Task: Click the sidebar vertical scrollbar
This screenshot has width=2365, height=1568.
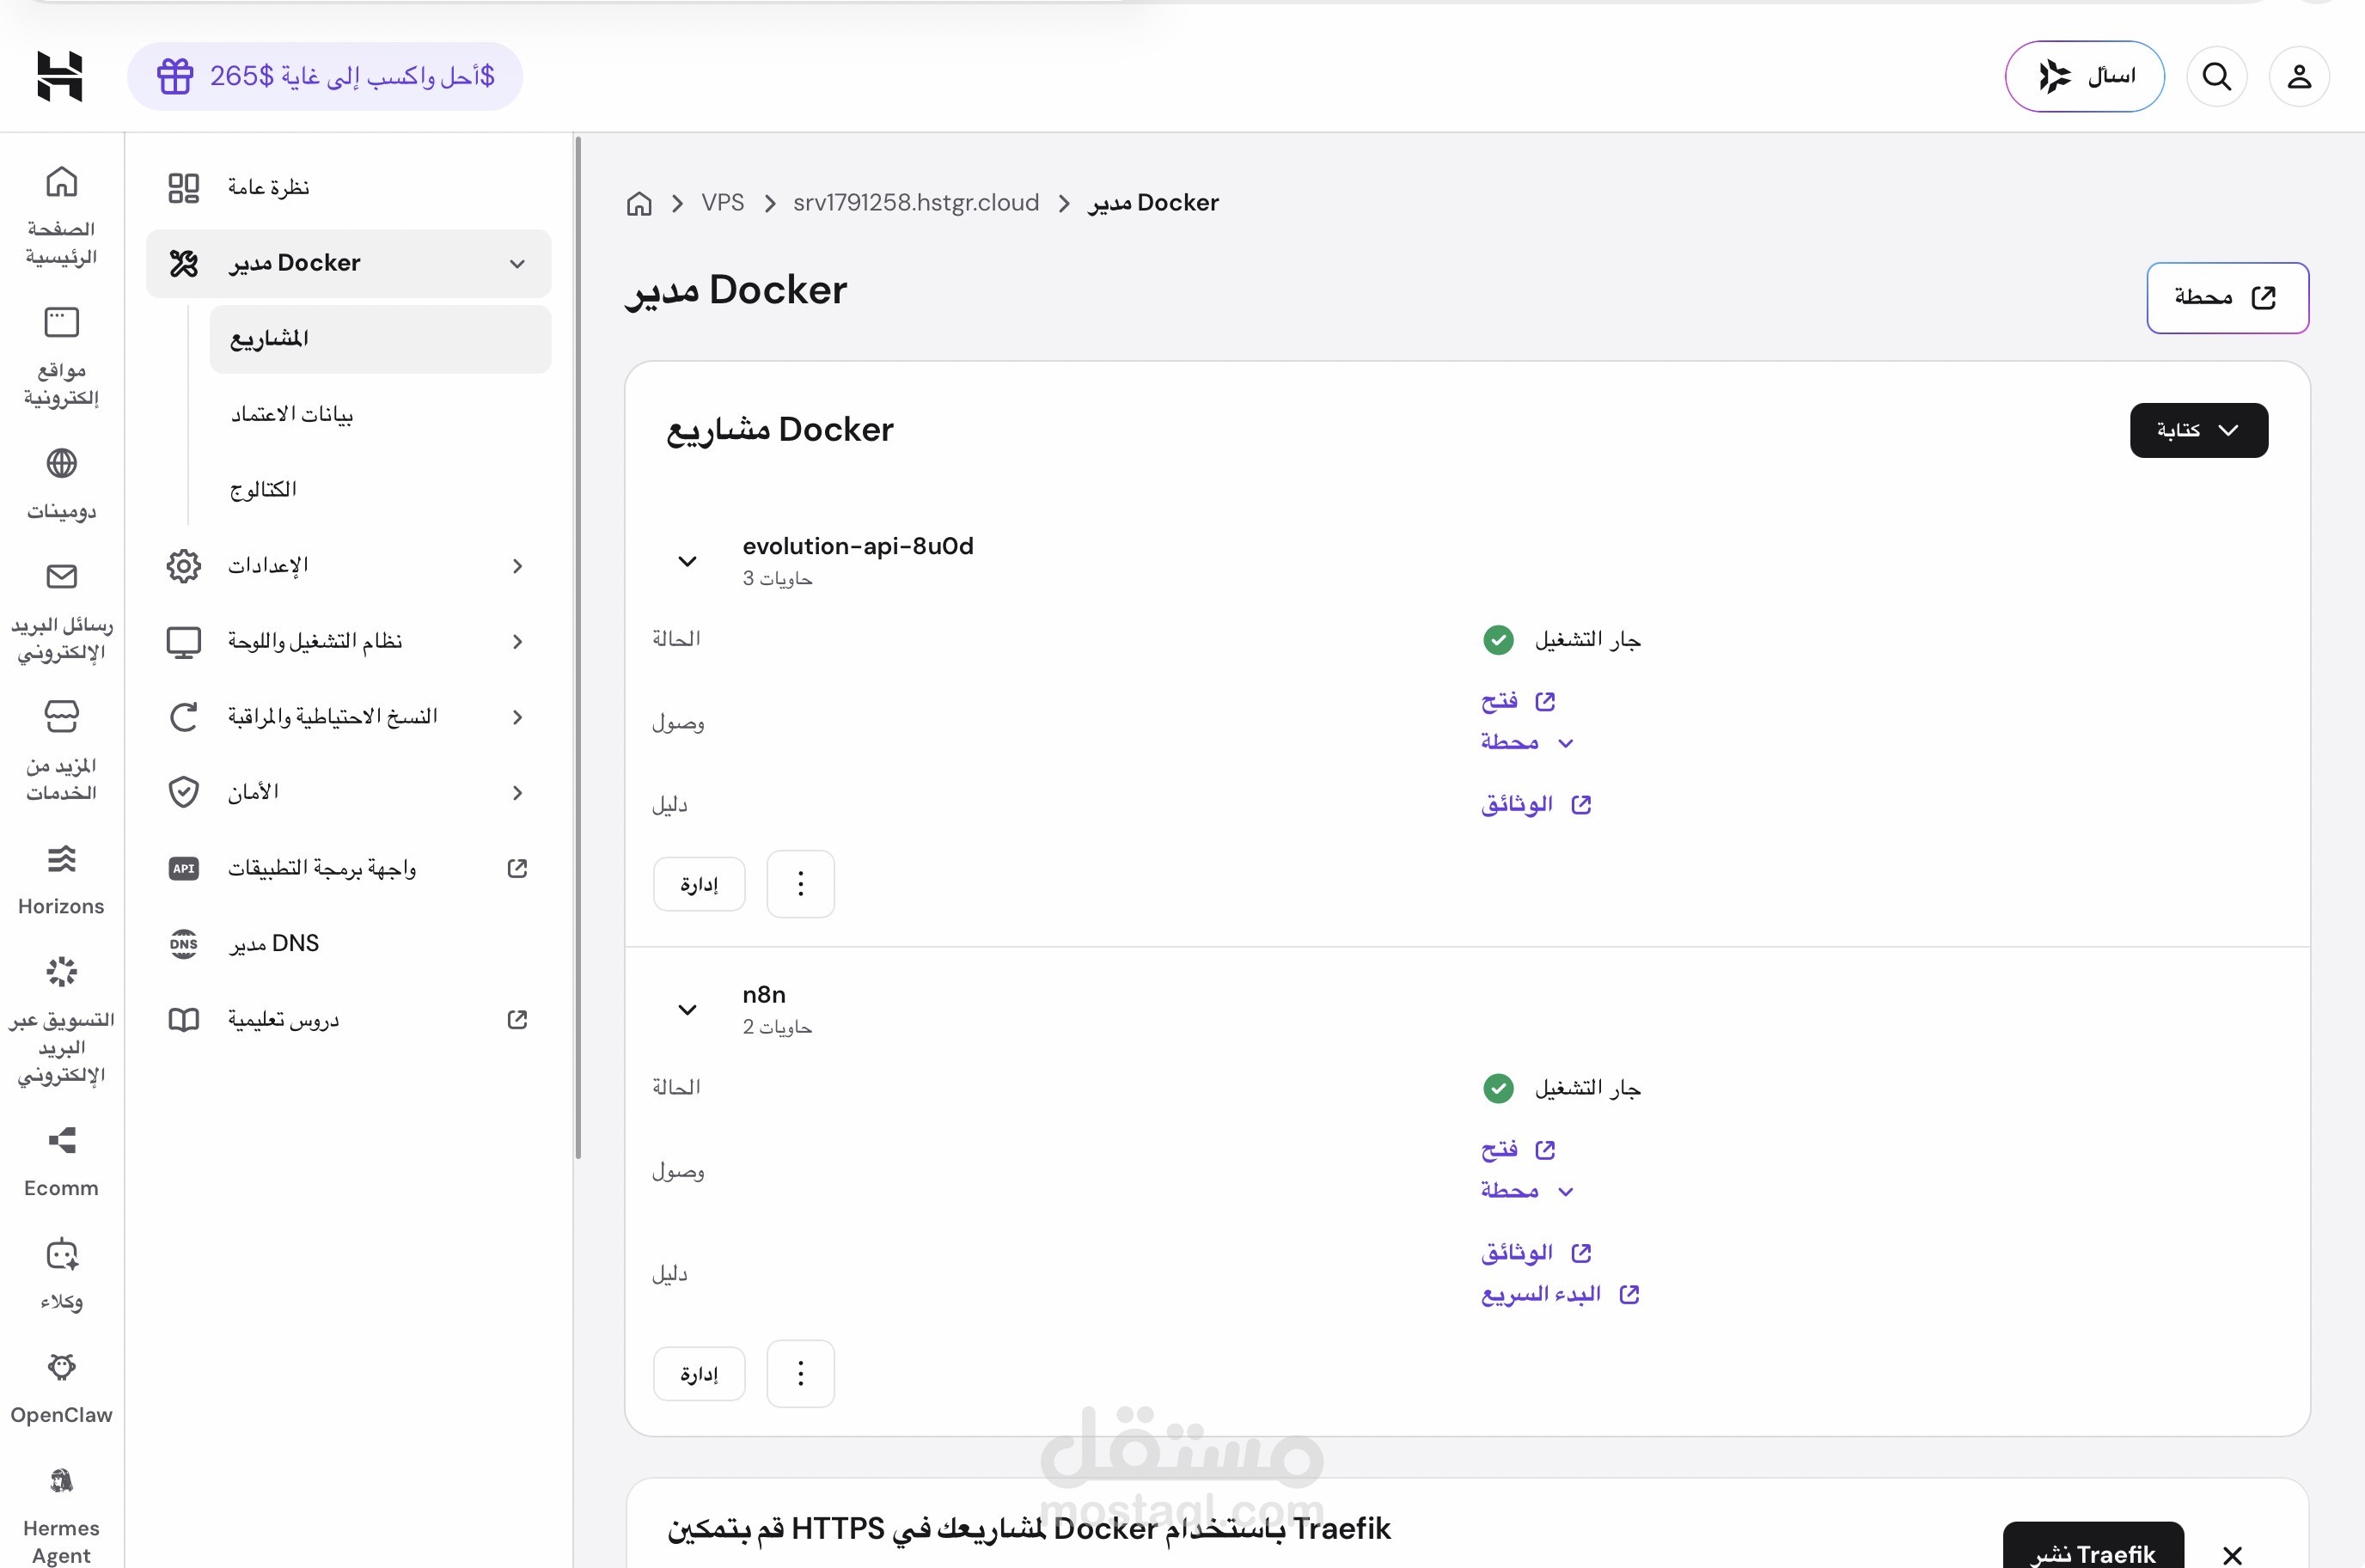Action: (577, 648)
